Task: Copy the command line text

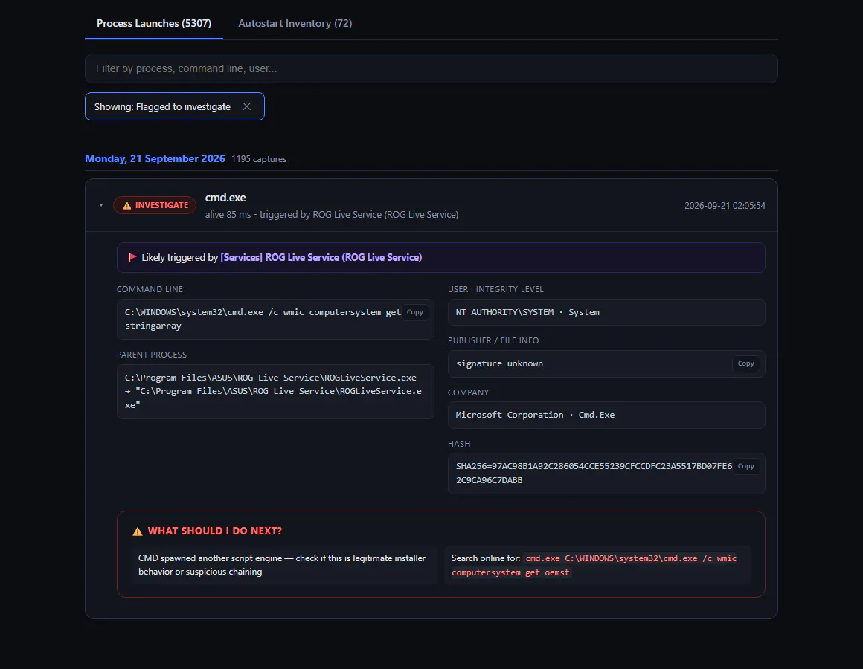Action: (x=415, y=312)
